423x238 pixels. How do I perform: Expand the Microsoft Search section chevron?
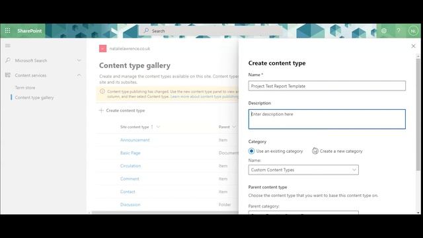click(79, 60)
